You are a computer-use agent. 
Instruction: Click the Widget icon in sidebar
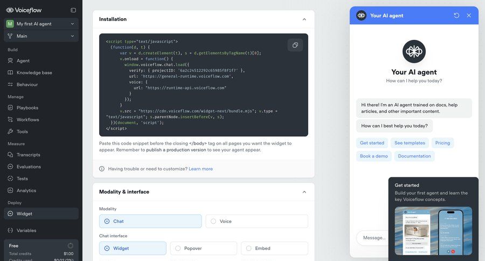point(10,214)
